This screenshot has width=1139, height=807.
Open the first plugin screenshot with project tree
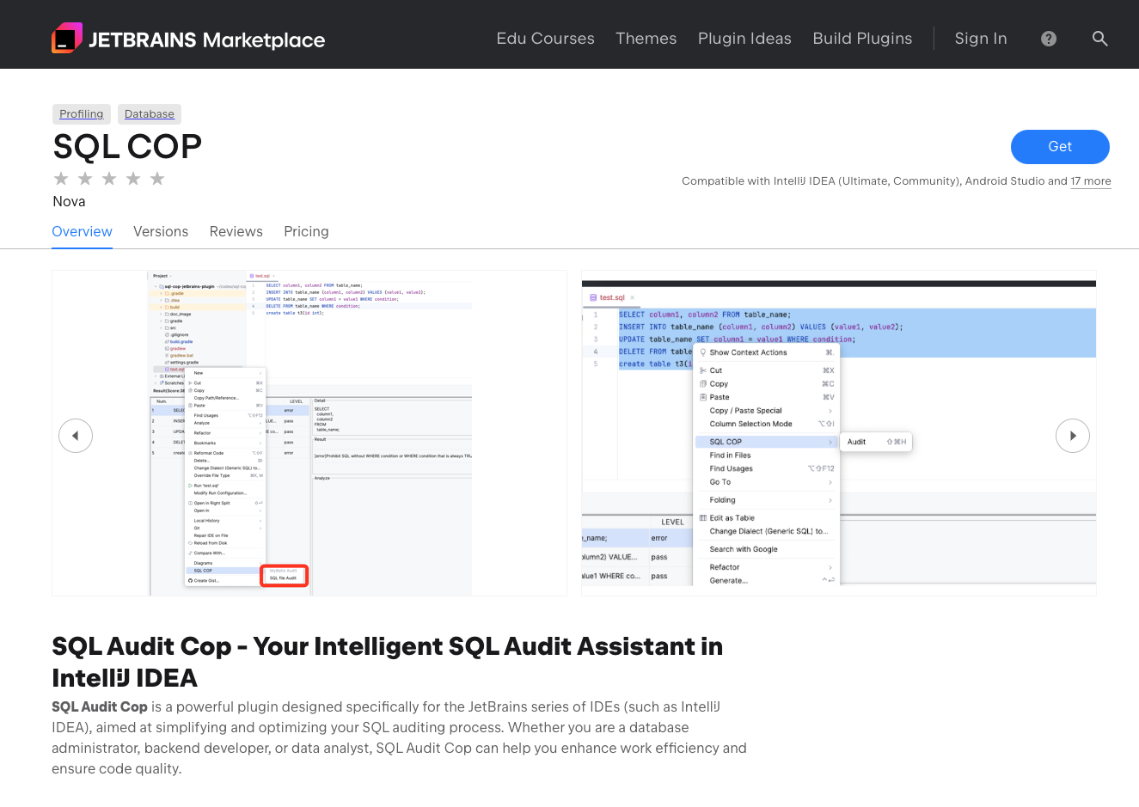(309, 433)
